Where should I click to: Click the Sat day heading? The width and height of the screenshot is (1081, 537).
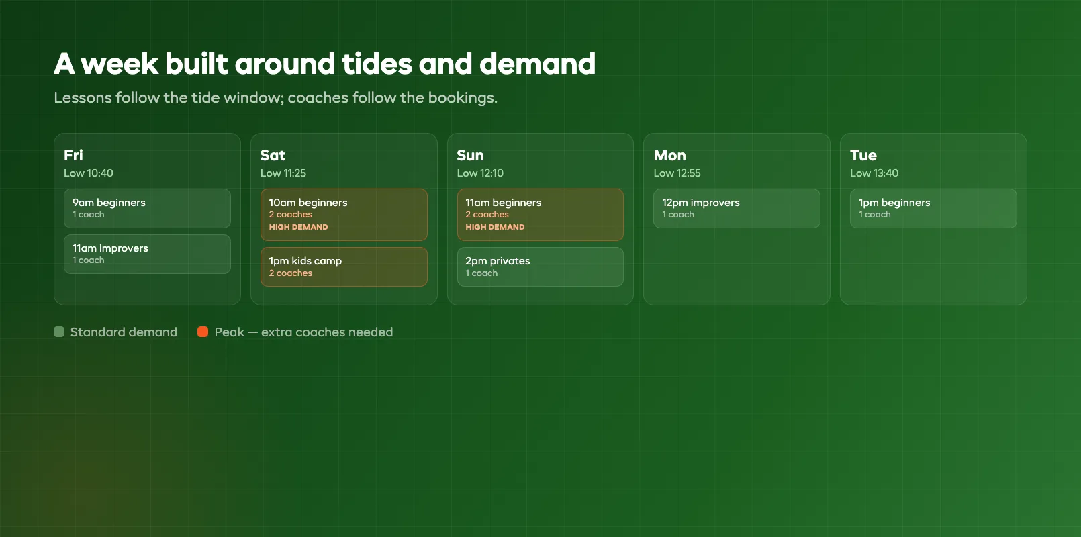[273, 155]
